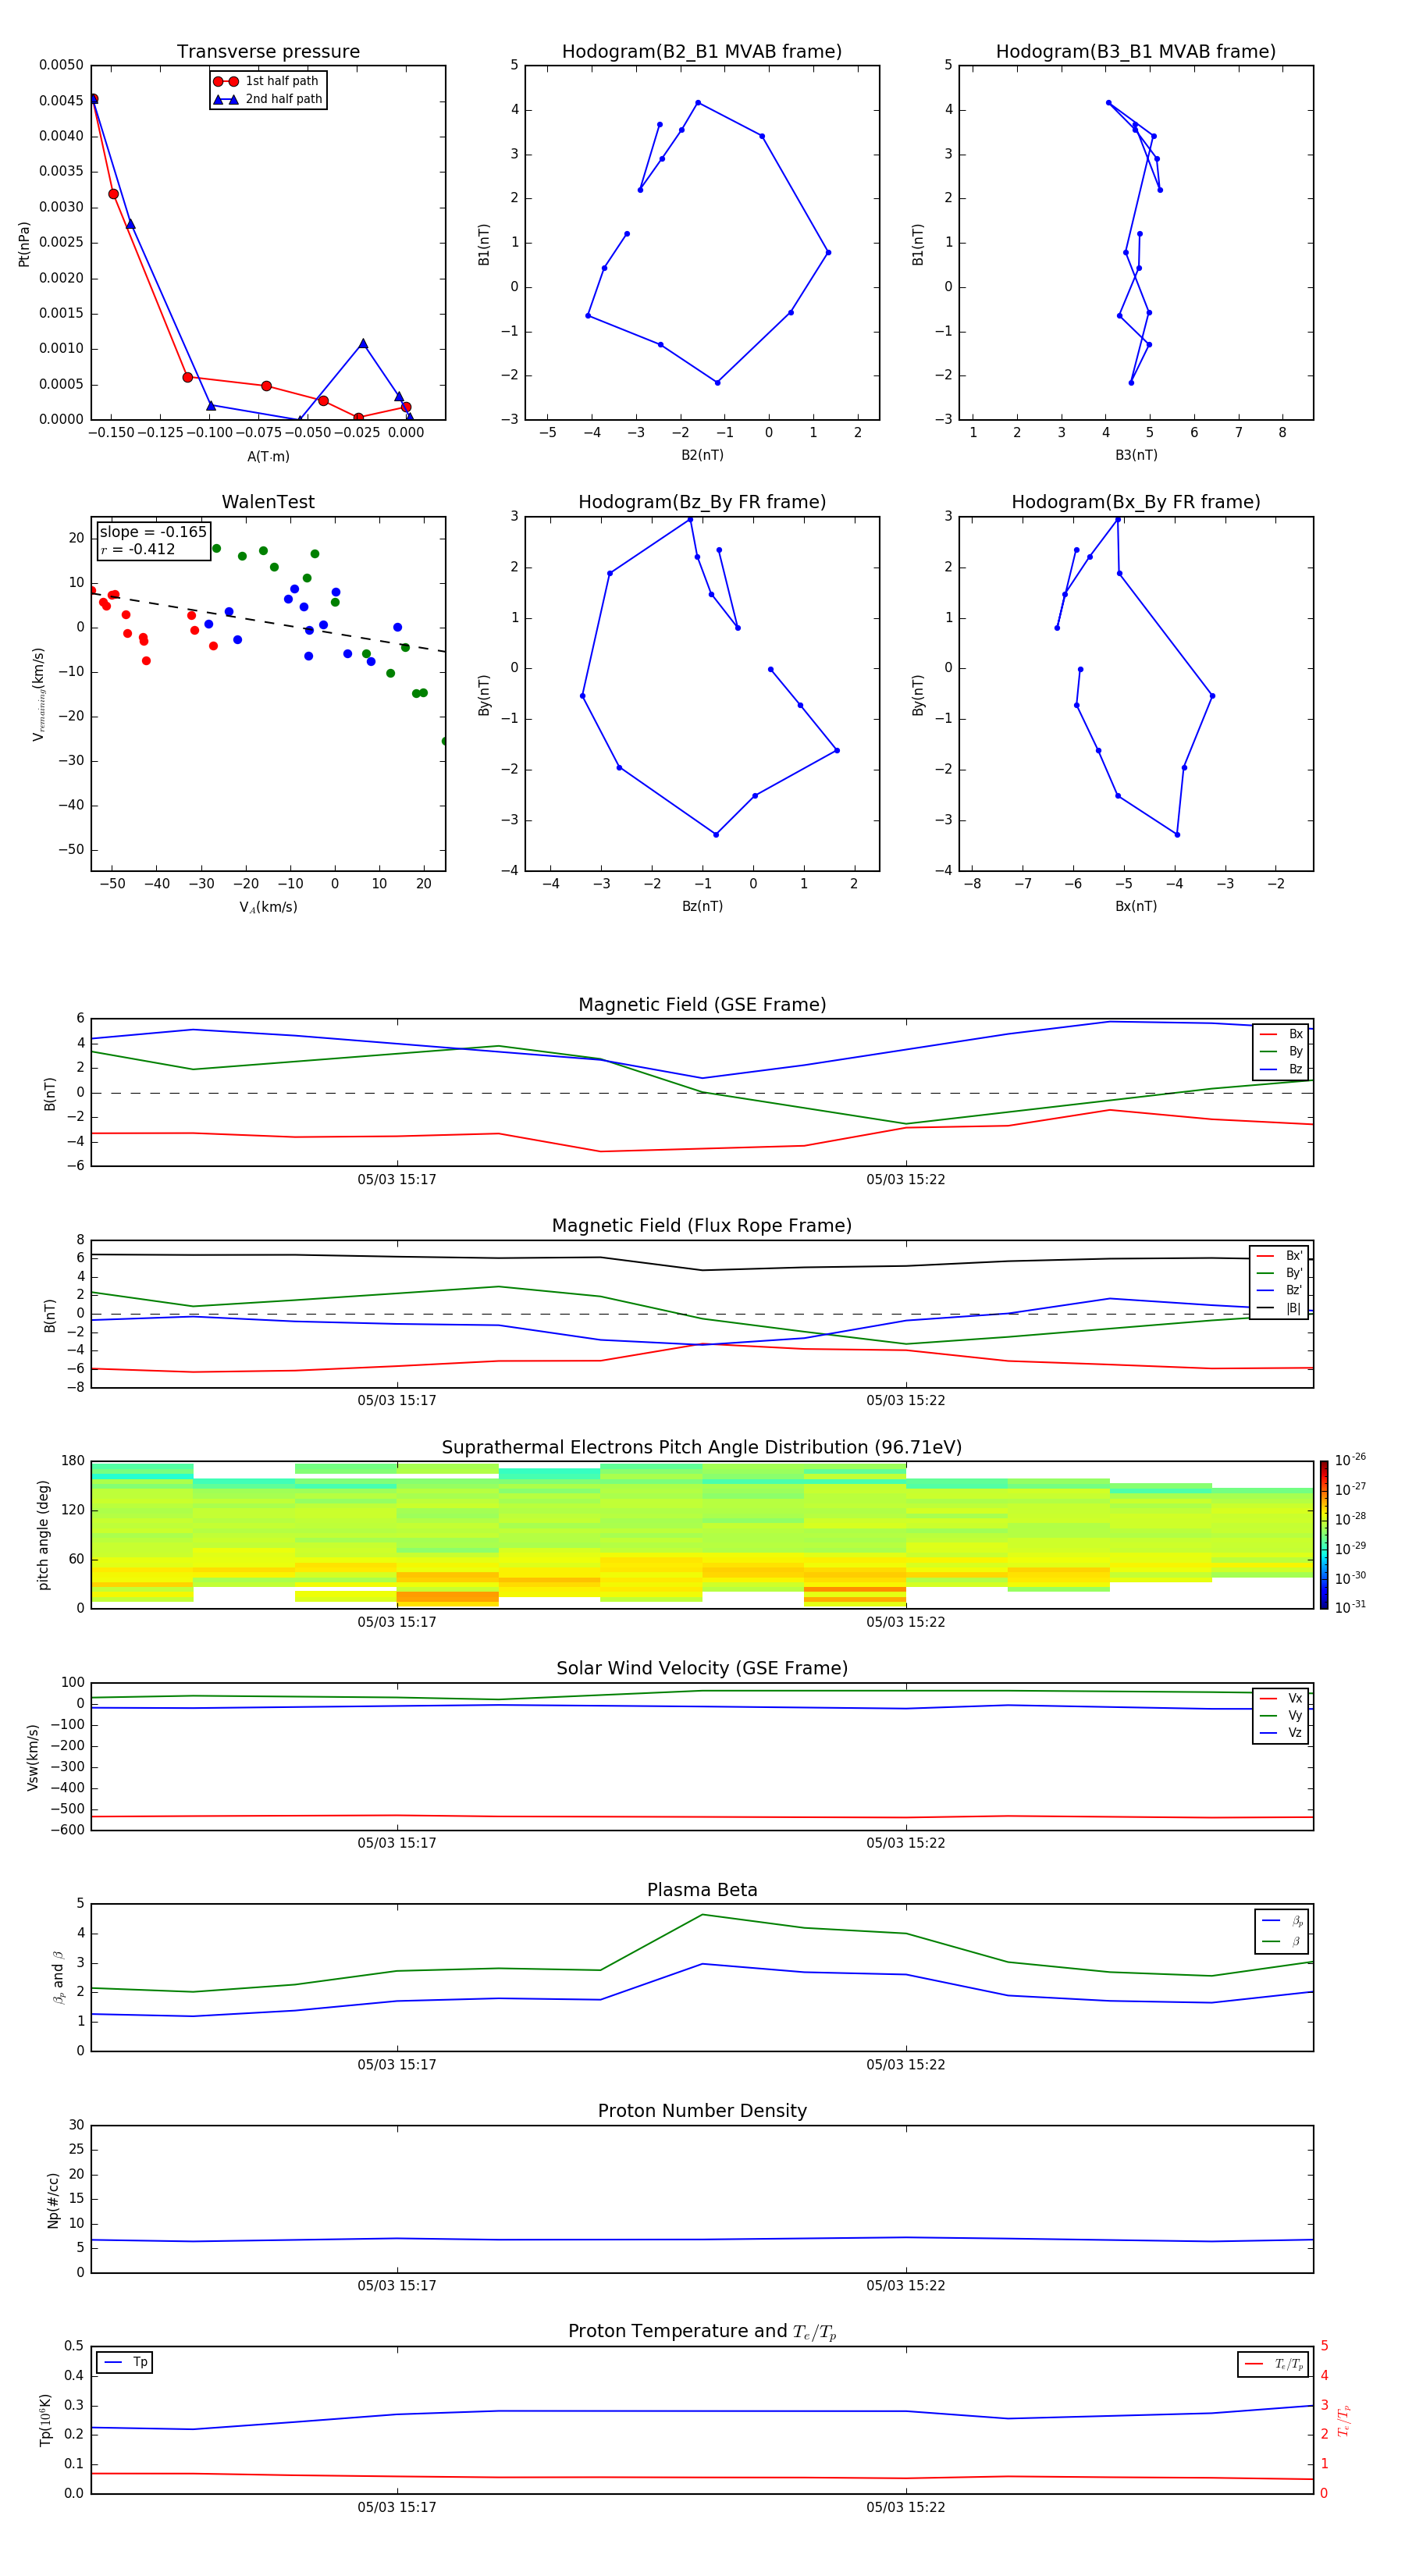Click the 'V_remaining(km/s)' y-axis label
This screenshot has width=1405, height=2576.
39,694
